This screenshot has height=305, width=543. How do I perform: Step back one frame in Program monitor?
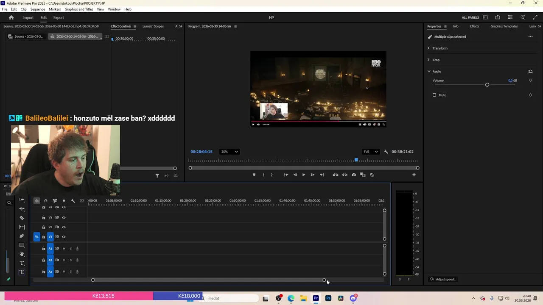295,175
